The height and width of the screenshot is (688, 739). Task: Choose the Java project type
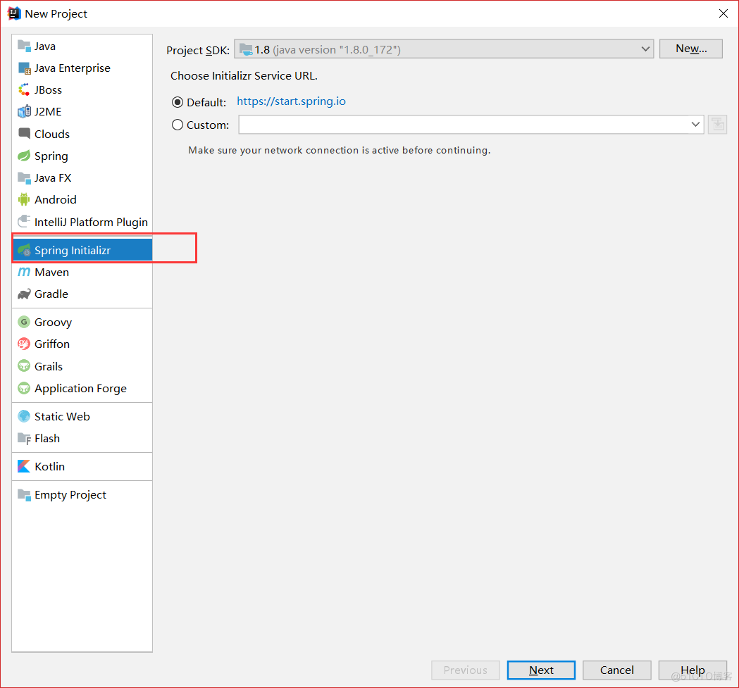coord(82,46)
